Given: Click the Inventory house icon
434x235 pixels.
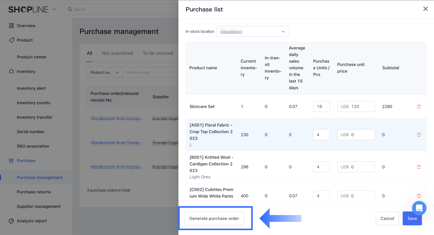Looking at the screenshot, I should pos(11,71).
